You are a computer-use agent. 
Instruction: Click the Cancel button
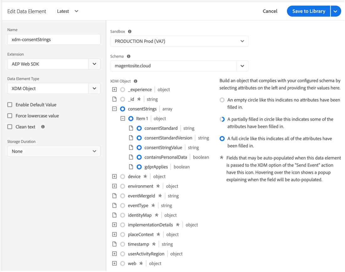pyautogui.click(x=270, y=11)
